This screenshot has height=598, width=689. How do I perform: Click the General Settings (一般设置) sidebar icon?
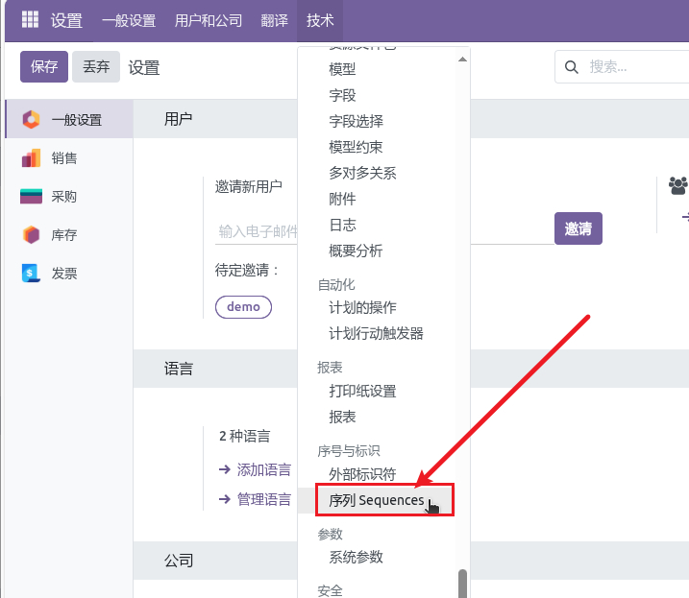coord(31,120)
